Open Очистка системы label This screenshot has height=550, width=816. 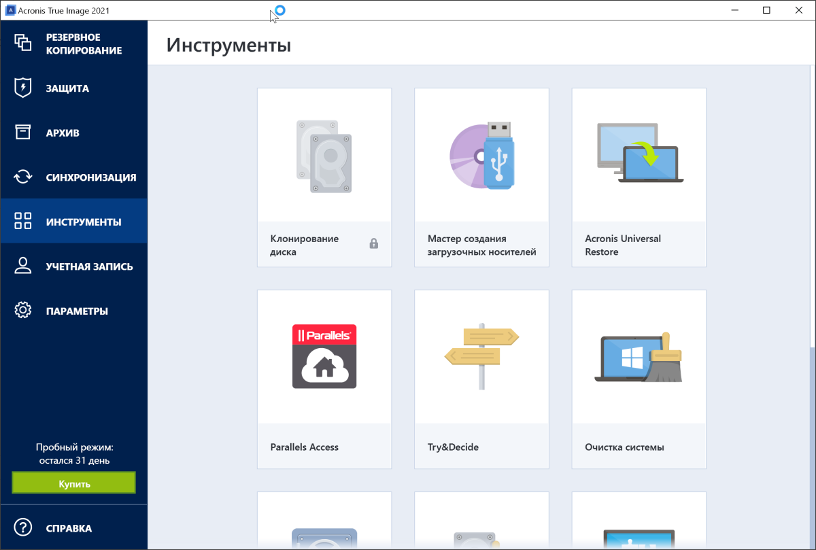[x=624, y=447]
